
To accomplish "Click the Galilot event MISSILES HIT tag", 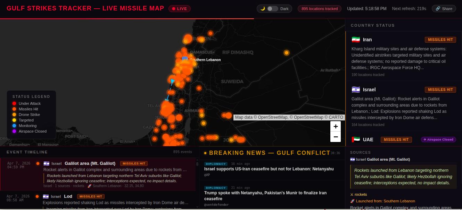I will pyautogui.click(x=134, y=163).
